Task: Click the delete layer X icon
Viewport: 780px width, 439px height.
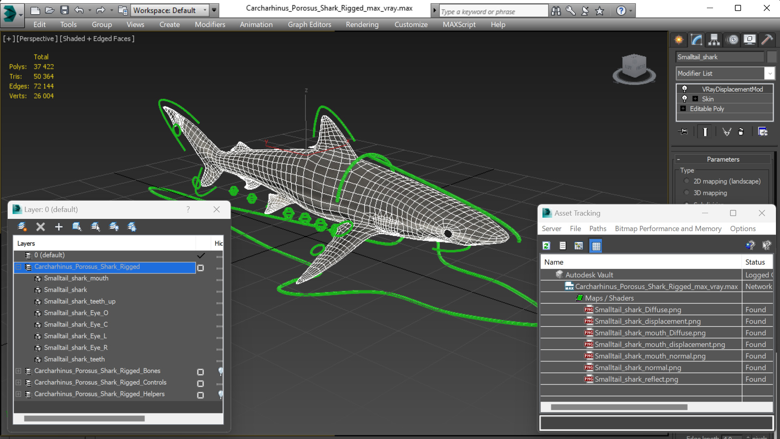Action: click(x=41, y=227)
